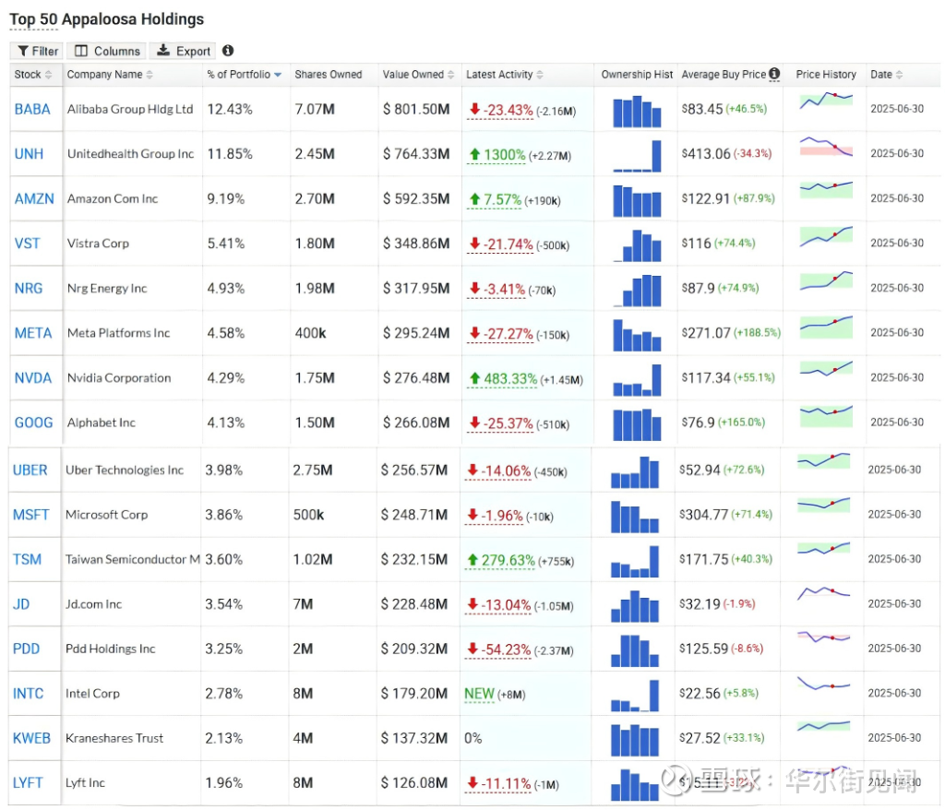945x810 pixels.
Task: Click the $413.06 average buy price
Action: pyautogui.click(x=706, y=154)
